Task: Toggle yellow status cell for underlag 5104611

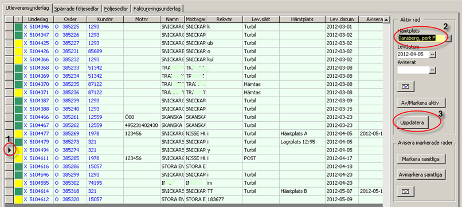Action: pos(18,158)
